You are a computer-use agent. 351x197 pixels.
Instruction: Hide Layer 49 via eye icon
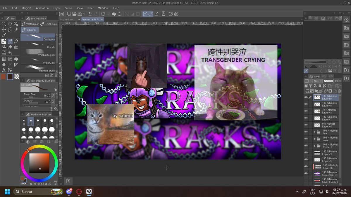[306, 104]
